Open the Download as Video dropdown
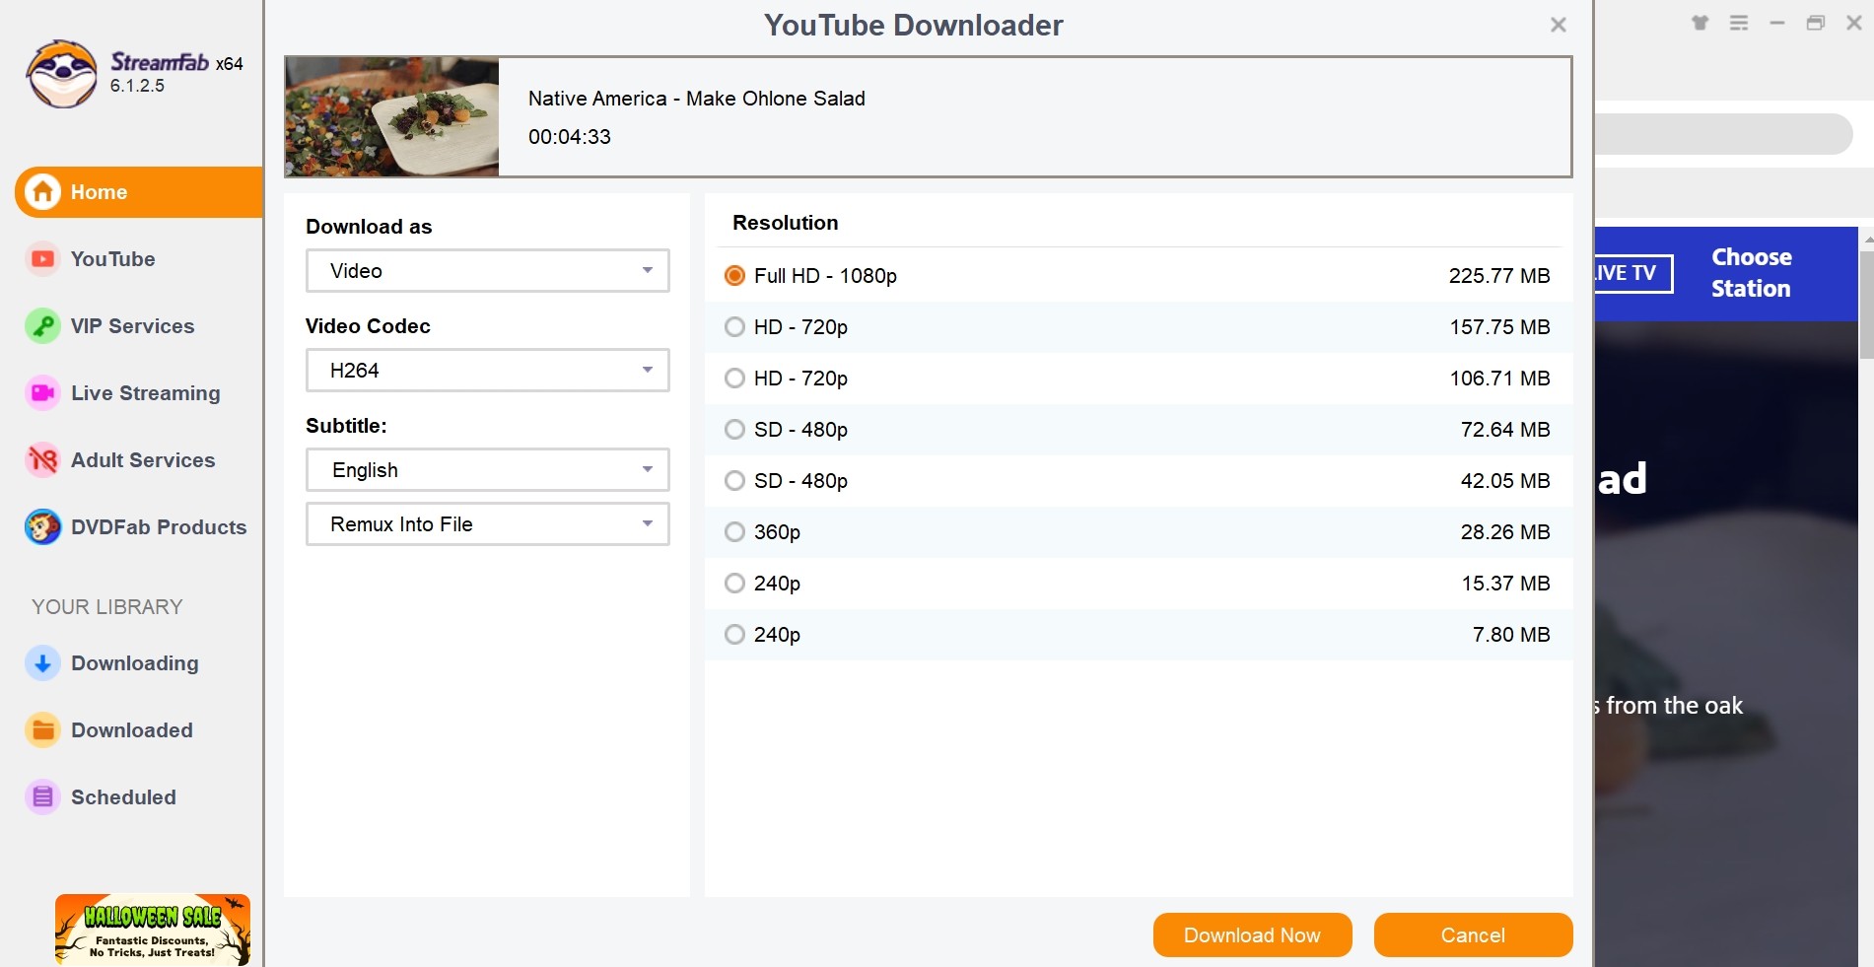The image size is (1874, 967). pos(488,271)
